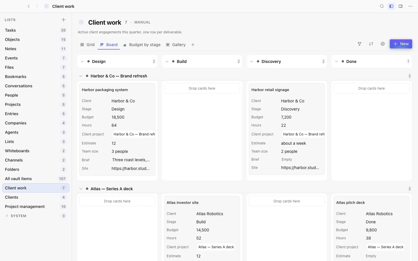This screenshot has width=418, height=261.
Task: Go forward with the right arrow
Action: pos(37,6)
